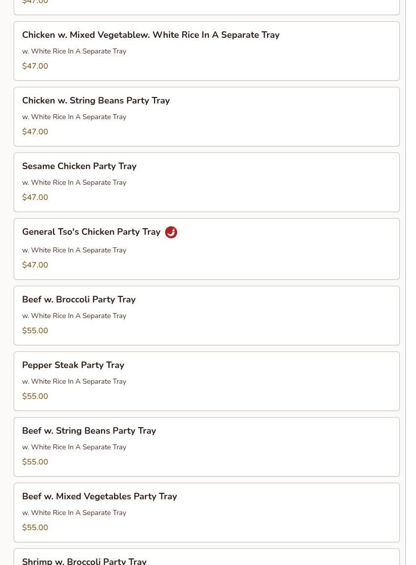Select Chicken w. String Beans Party Tray
This screenshot has width=416, height=565.
[x=96, y=100]
